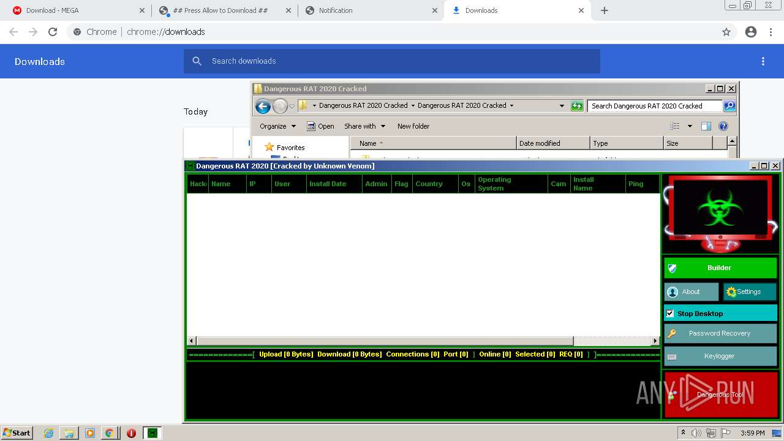Click the Cam column header
The image size is (784, 441).
point(559,184)
